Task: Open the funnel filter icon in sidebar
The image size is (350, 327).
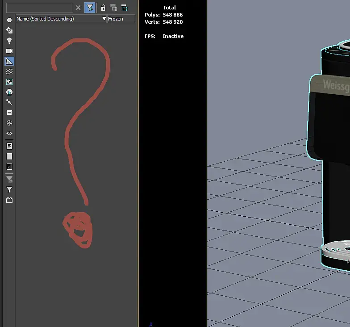Action: tap(9, 189)
